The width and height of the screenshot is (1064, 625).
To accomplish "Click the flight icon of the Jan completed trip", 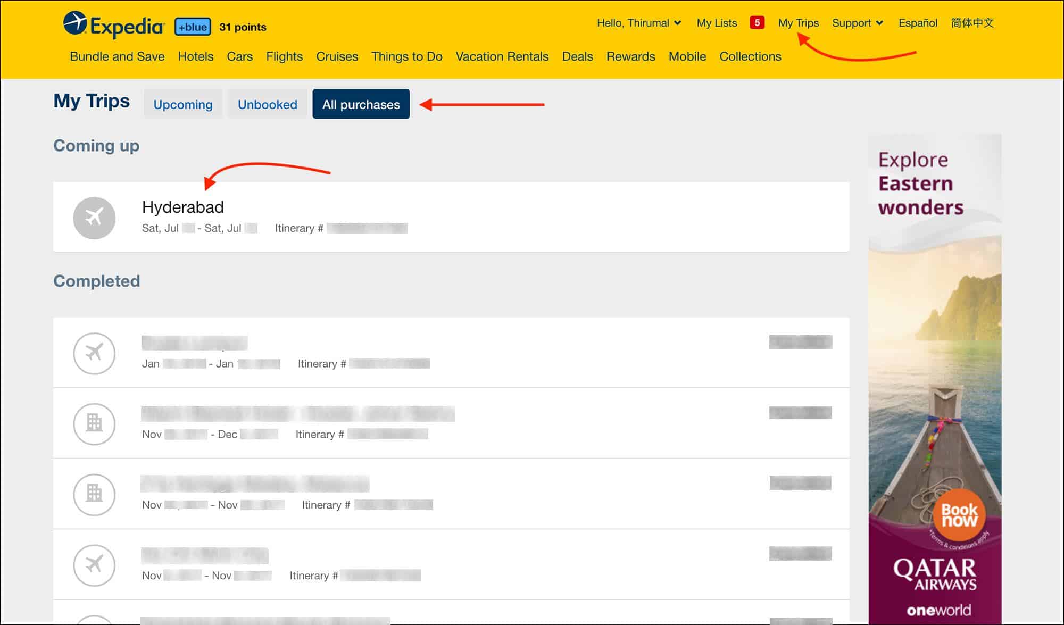I will click(94, 353).
